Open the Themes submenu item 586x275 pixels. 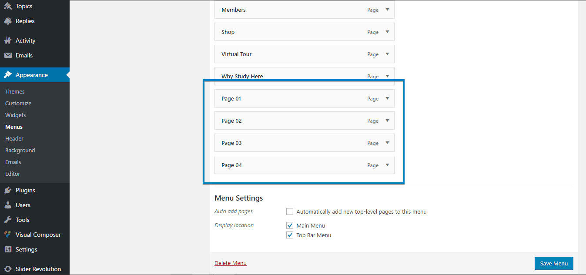point(15,91)
